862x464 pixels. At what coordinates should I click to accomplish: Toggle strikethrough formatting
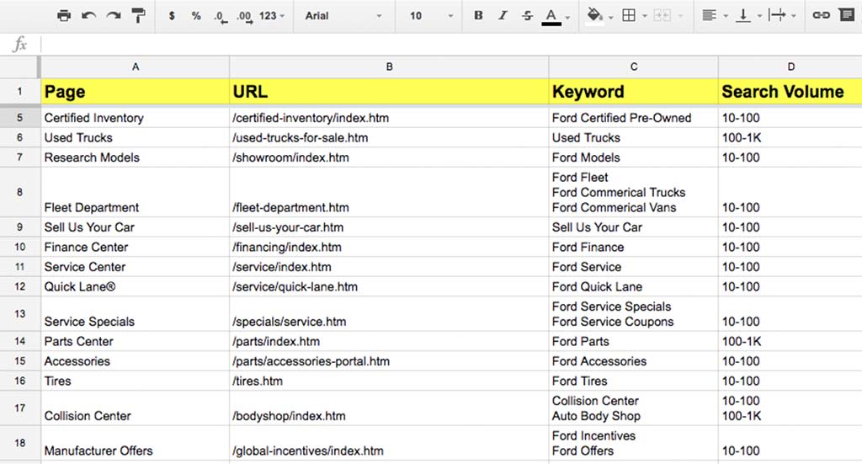pos(528,16)
